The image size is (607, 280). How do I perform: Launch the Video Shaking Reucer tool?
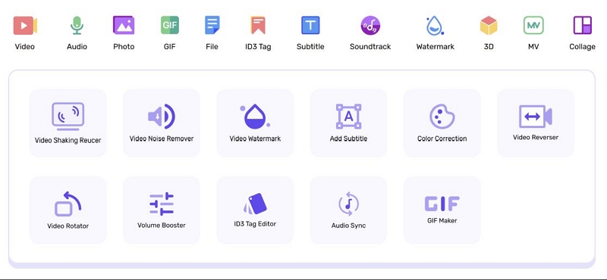68,123
